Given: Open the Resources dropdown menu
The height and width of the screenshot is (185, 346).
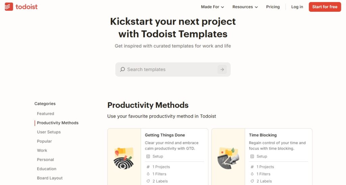Looking at the screenshot, I should (x=245, y=7).
